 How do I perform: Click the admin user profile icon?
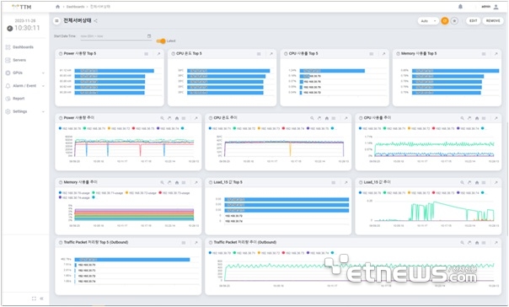[x=496, y=7]
